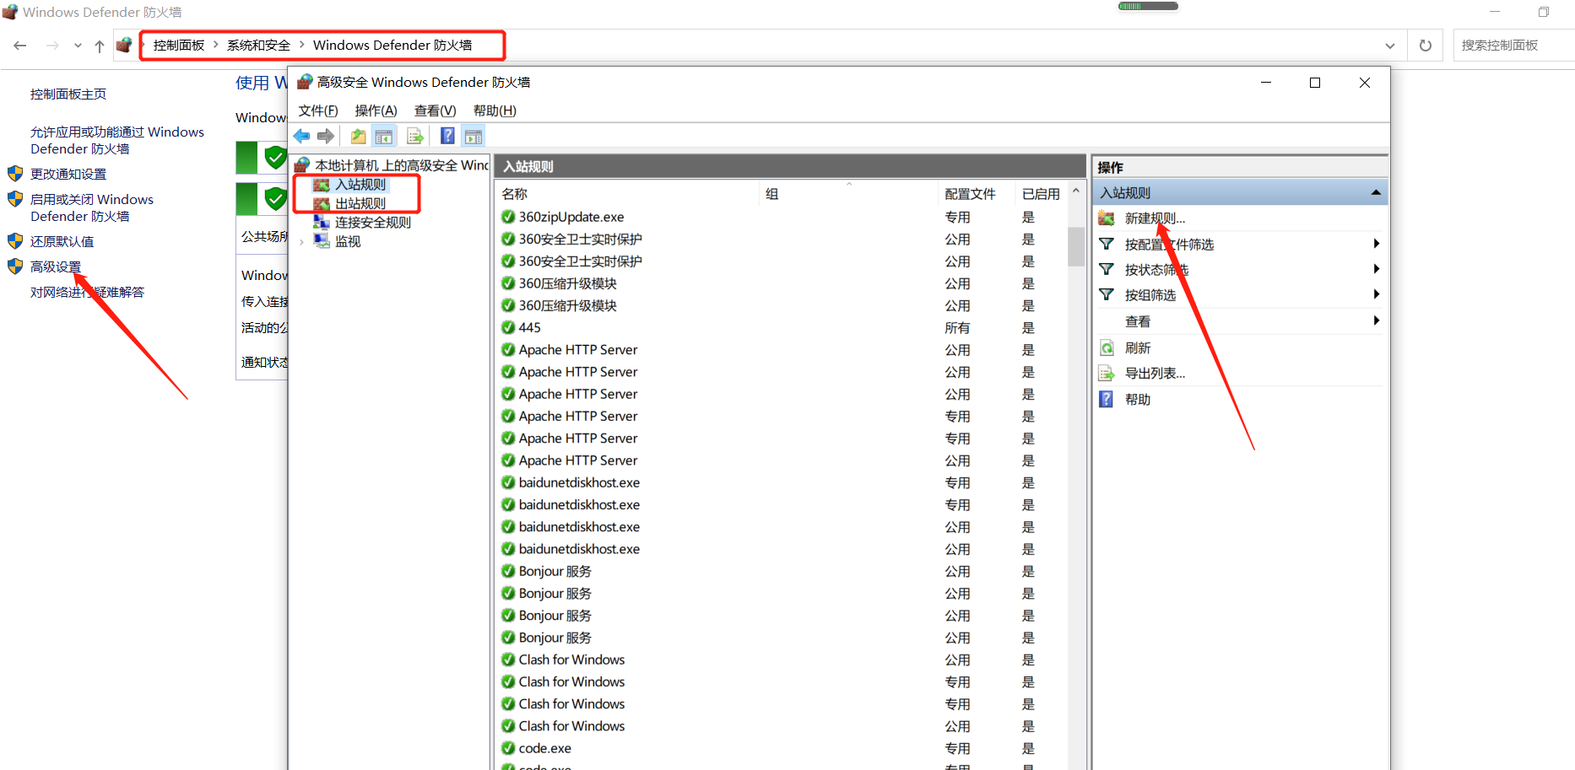Click the up arrow beside the Control Panel address bar
1575x770 pixels.
pos(100,46)
